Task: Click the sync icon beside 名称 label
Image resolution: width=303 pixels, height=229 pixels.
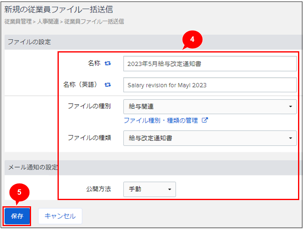Action: [108, 63]
